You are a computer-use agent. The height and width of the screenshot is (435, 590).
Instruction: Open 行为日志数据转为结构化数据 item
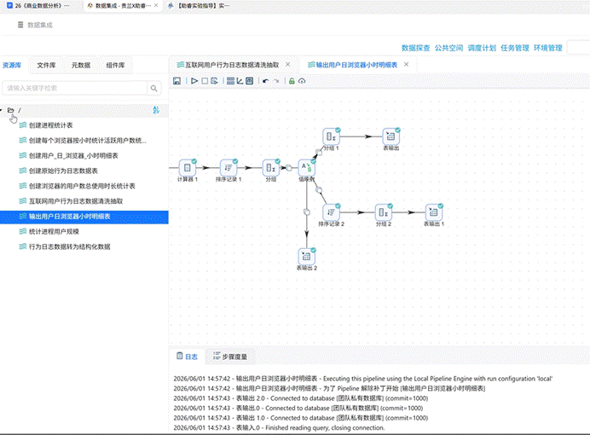tap(70, 246)
